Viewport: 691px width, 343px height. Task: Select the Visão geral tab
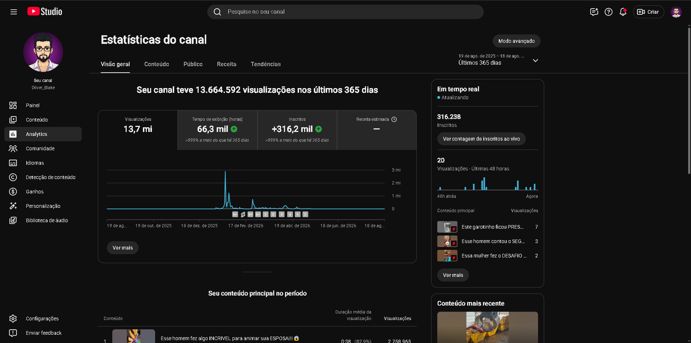point(115,64)
